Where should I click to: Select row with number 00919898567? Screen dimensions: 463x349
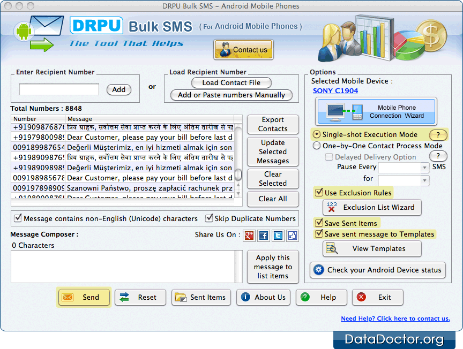click(123, 178)
